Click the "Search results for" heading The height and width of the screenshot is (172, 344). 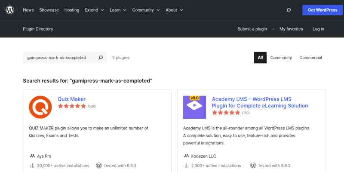click(x=88, y=81)
